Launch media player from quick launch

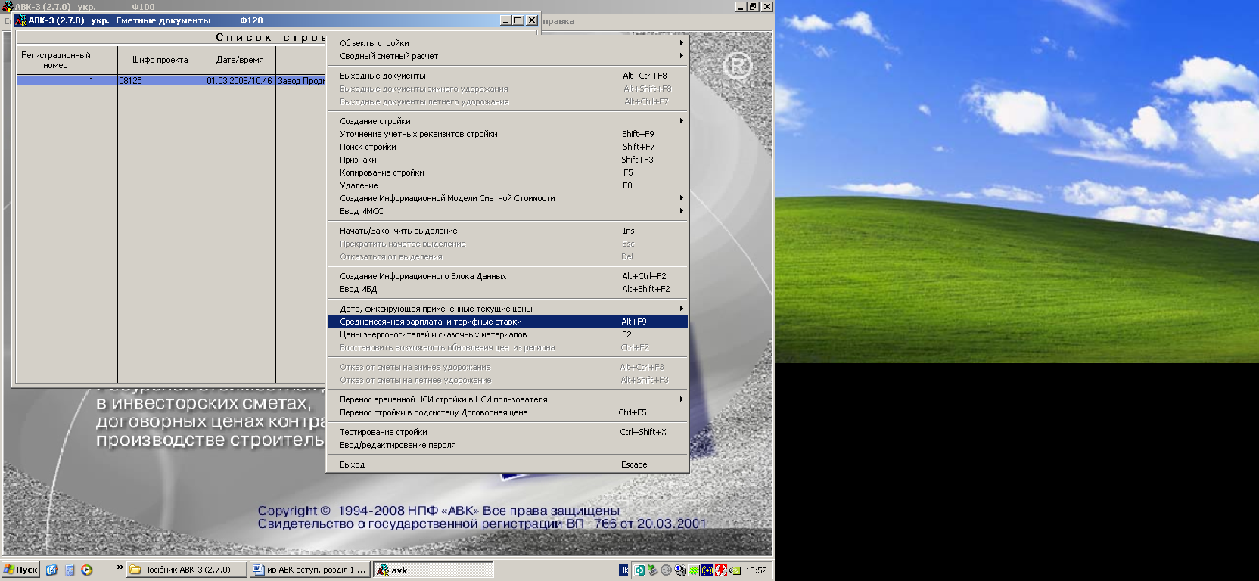(87, 570)
